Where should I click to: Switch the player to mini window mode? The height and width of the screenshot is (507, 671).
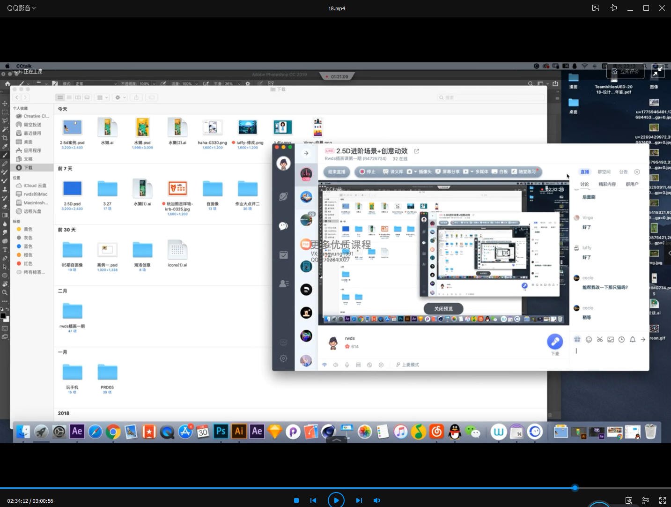pos(595,8)
